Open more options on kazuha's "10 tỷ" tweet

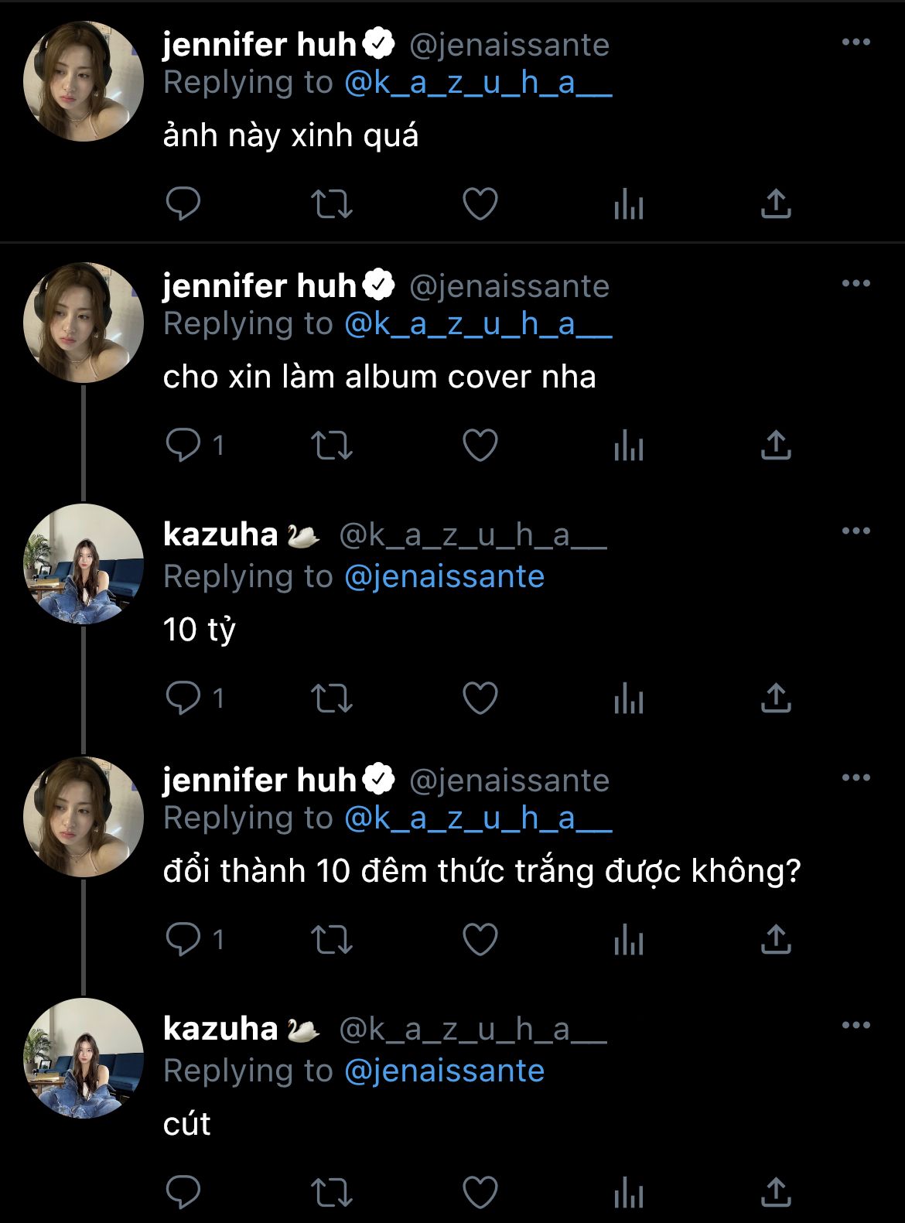click(x=855, y=531)
